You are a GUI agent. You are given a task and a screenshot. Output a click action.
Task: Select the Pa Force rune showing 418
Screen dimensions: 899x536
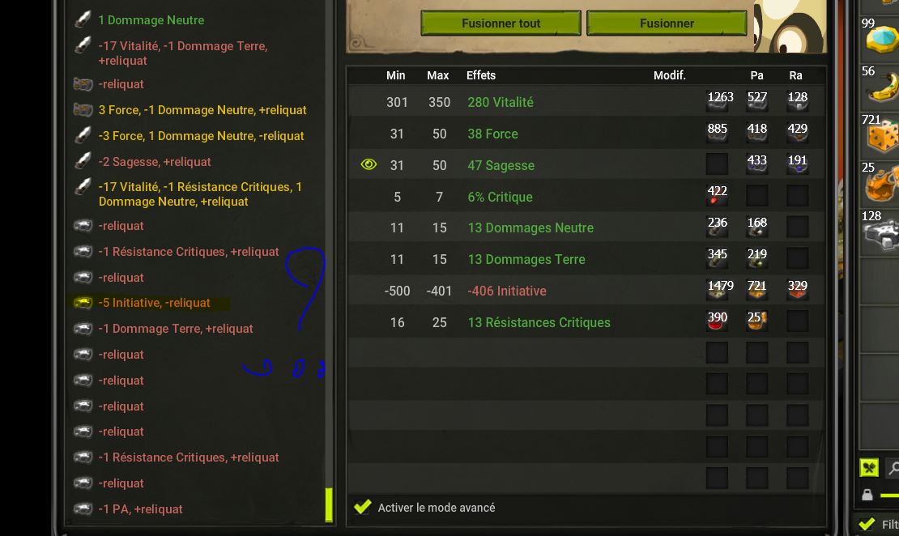coord(756,133)
